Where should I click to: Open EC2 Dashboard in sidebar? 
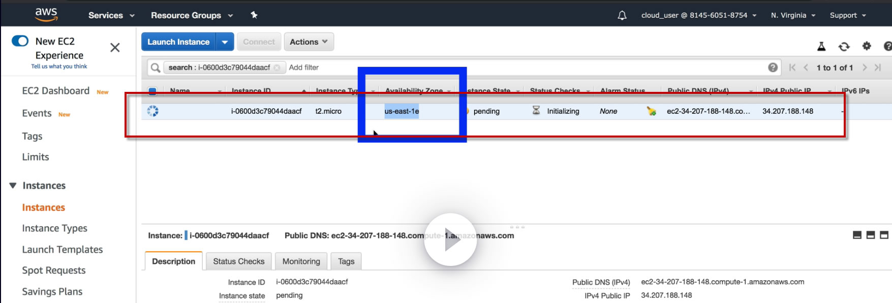pos(56,91)
